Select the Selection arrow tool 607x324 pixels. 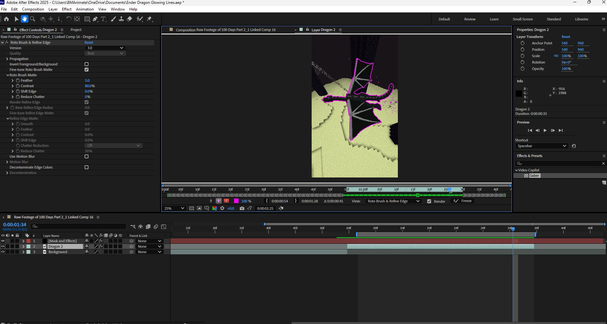pyautogui.click(x=17, y=19)
